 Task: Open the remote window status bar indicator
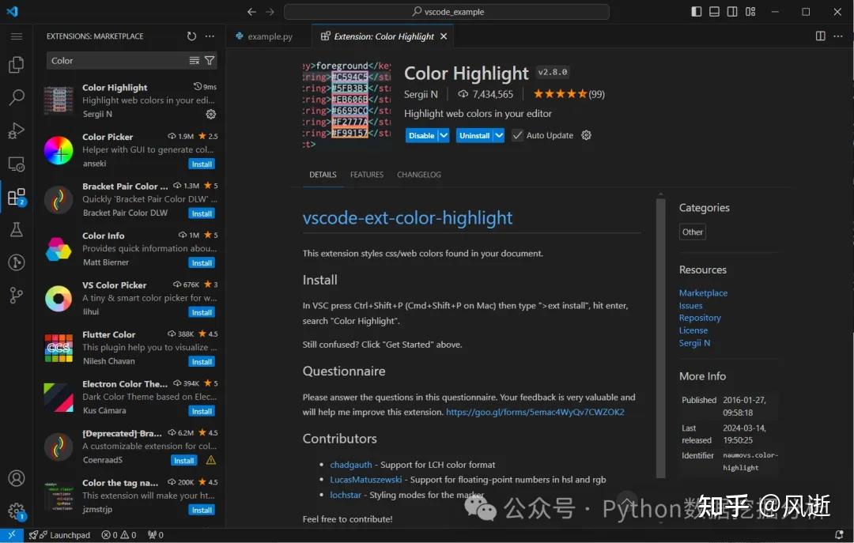point(11,535)
